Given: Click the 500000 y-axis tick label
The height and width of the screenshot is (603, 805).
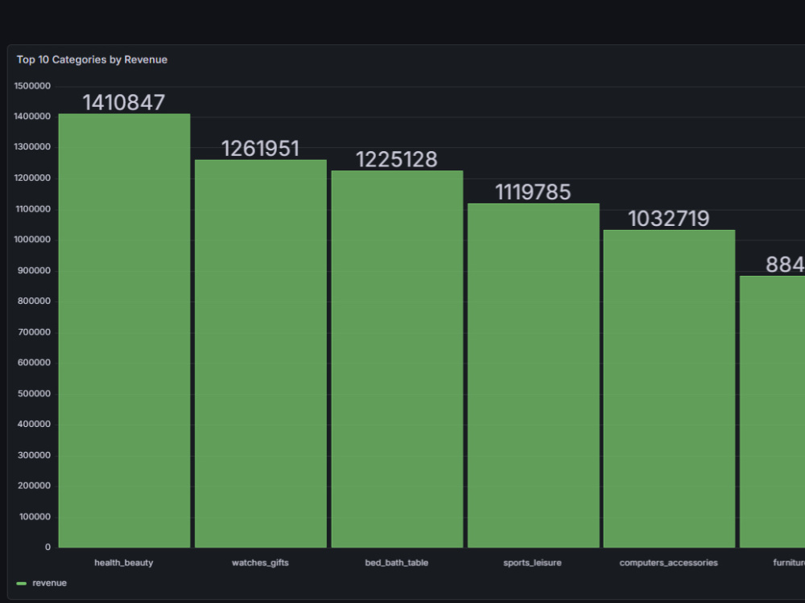Looking at the screenshot, I should (x=34, y=393).
